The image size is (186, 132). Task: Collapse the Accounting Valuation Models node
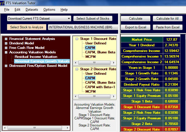tap(6, 52)
